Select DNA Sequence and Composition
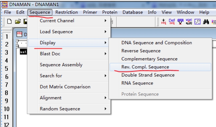The height and width of the screenshot is (127, 216). pos(160,43)
